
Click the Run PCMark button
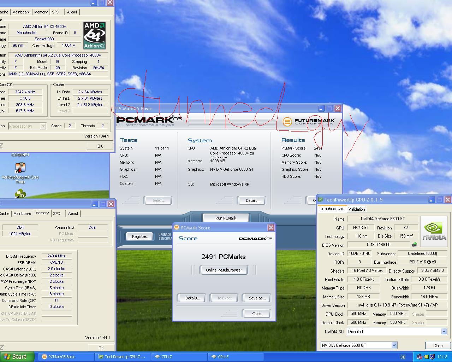226,218
